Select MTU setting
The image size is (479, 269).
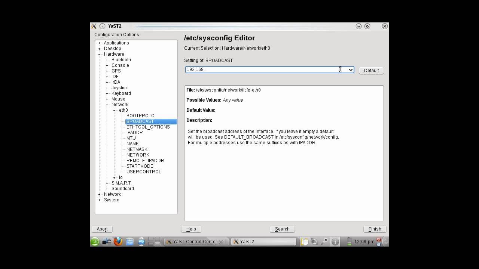(x=131, y=138)
